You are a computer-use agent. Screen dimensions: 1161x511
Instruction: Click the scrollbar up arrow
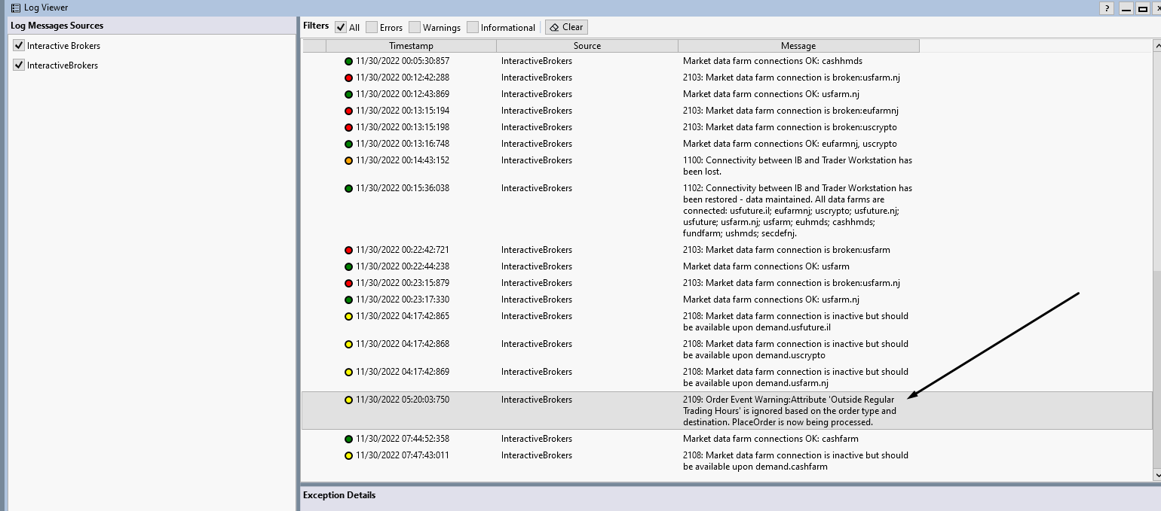coord(1157,46)
